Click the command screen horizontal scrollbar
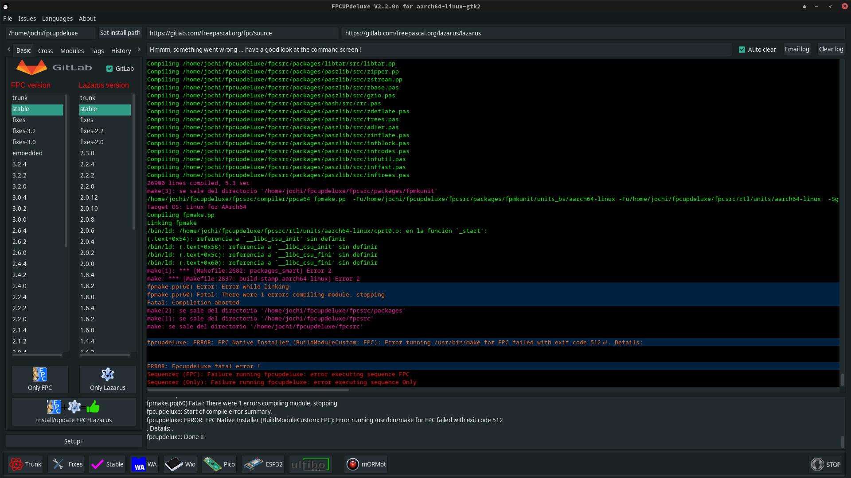 pyautogui.click(x=248, y=390)
